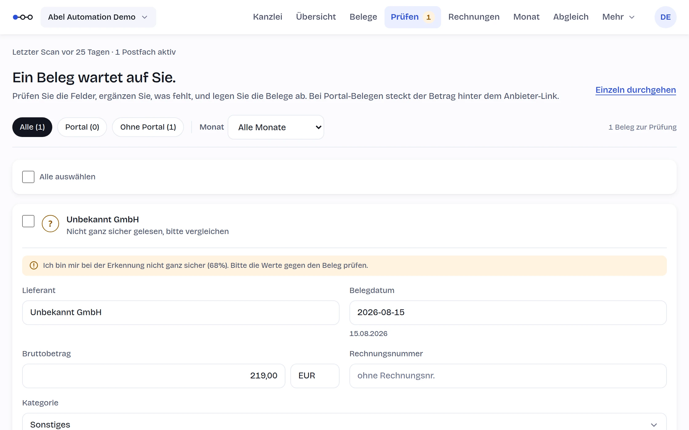
Task: Select the Unbekannt GmbH receipt checkbox
Action: tap(28, 221)
